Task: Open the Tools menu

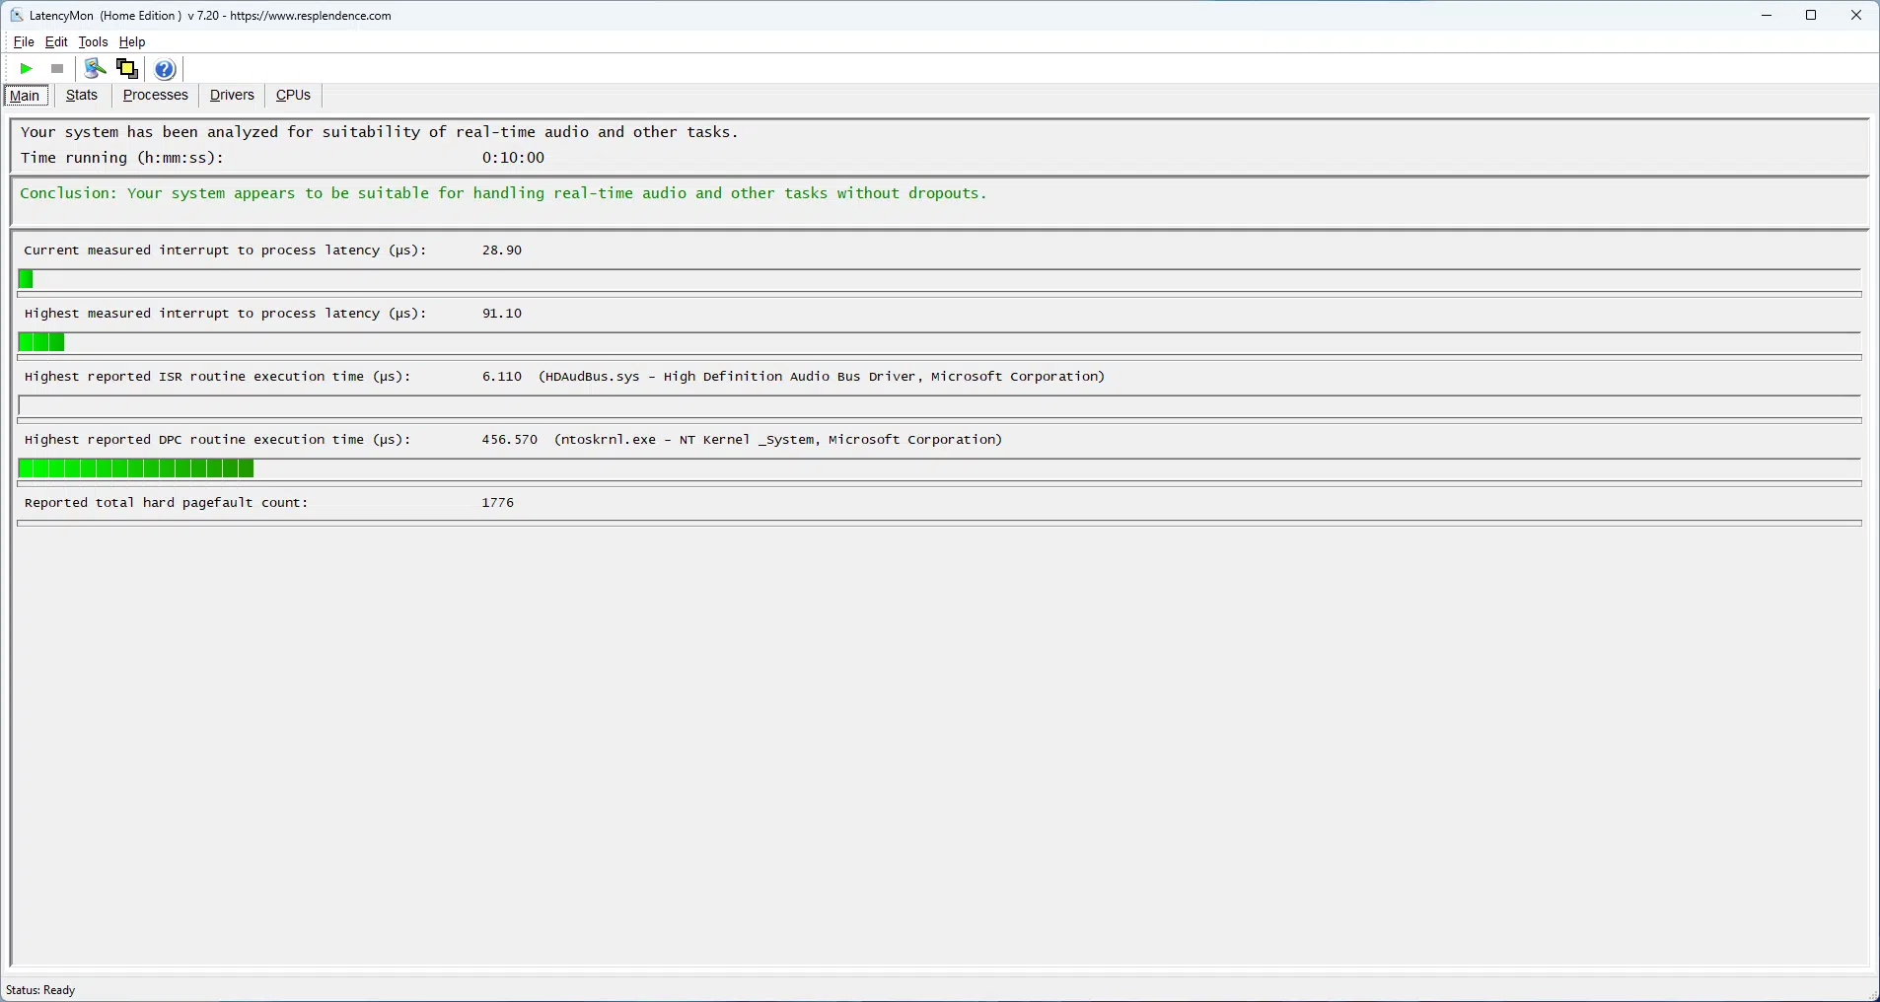Action: (93, 42)
